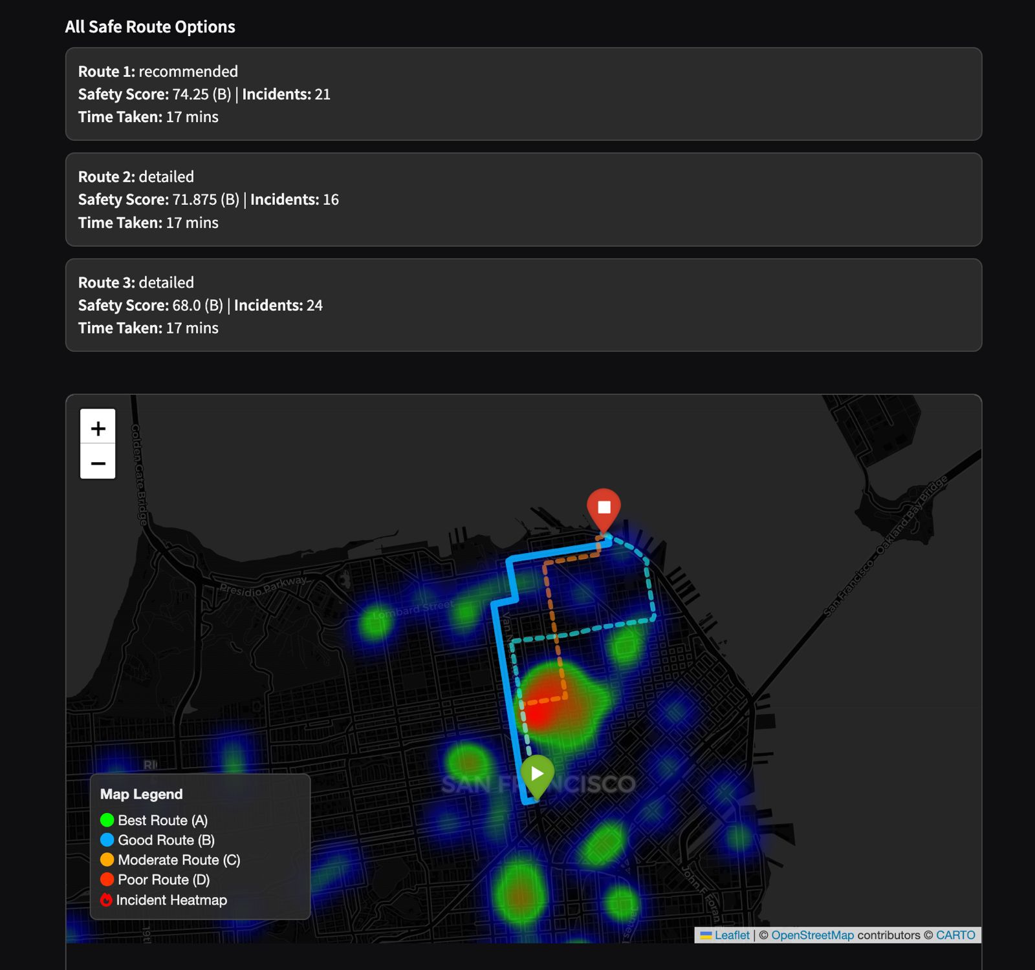The height and width of the screenshot is (970, 1035).
Task: Zoom out of the map with minus button
Action: pyautogui.click(x=98, y=461)
